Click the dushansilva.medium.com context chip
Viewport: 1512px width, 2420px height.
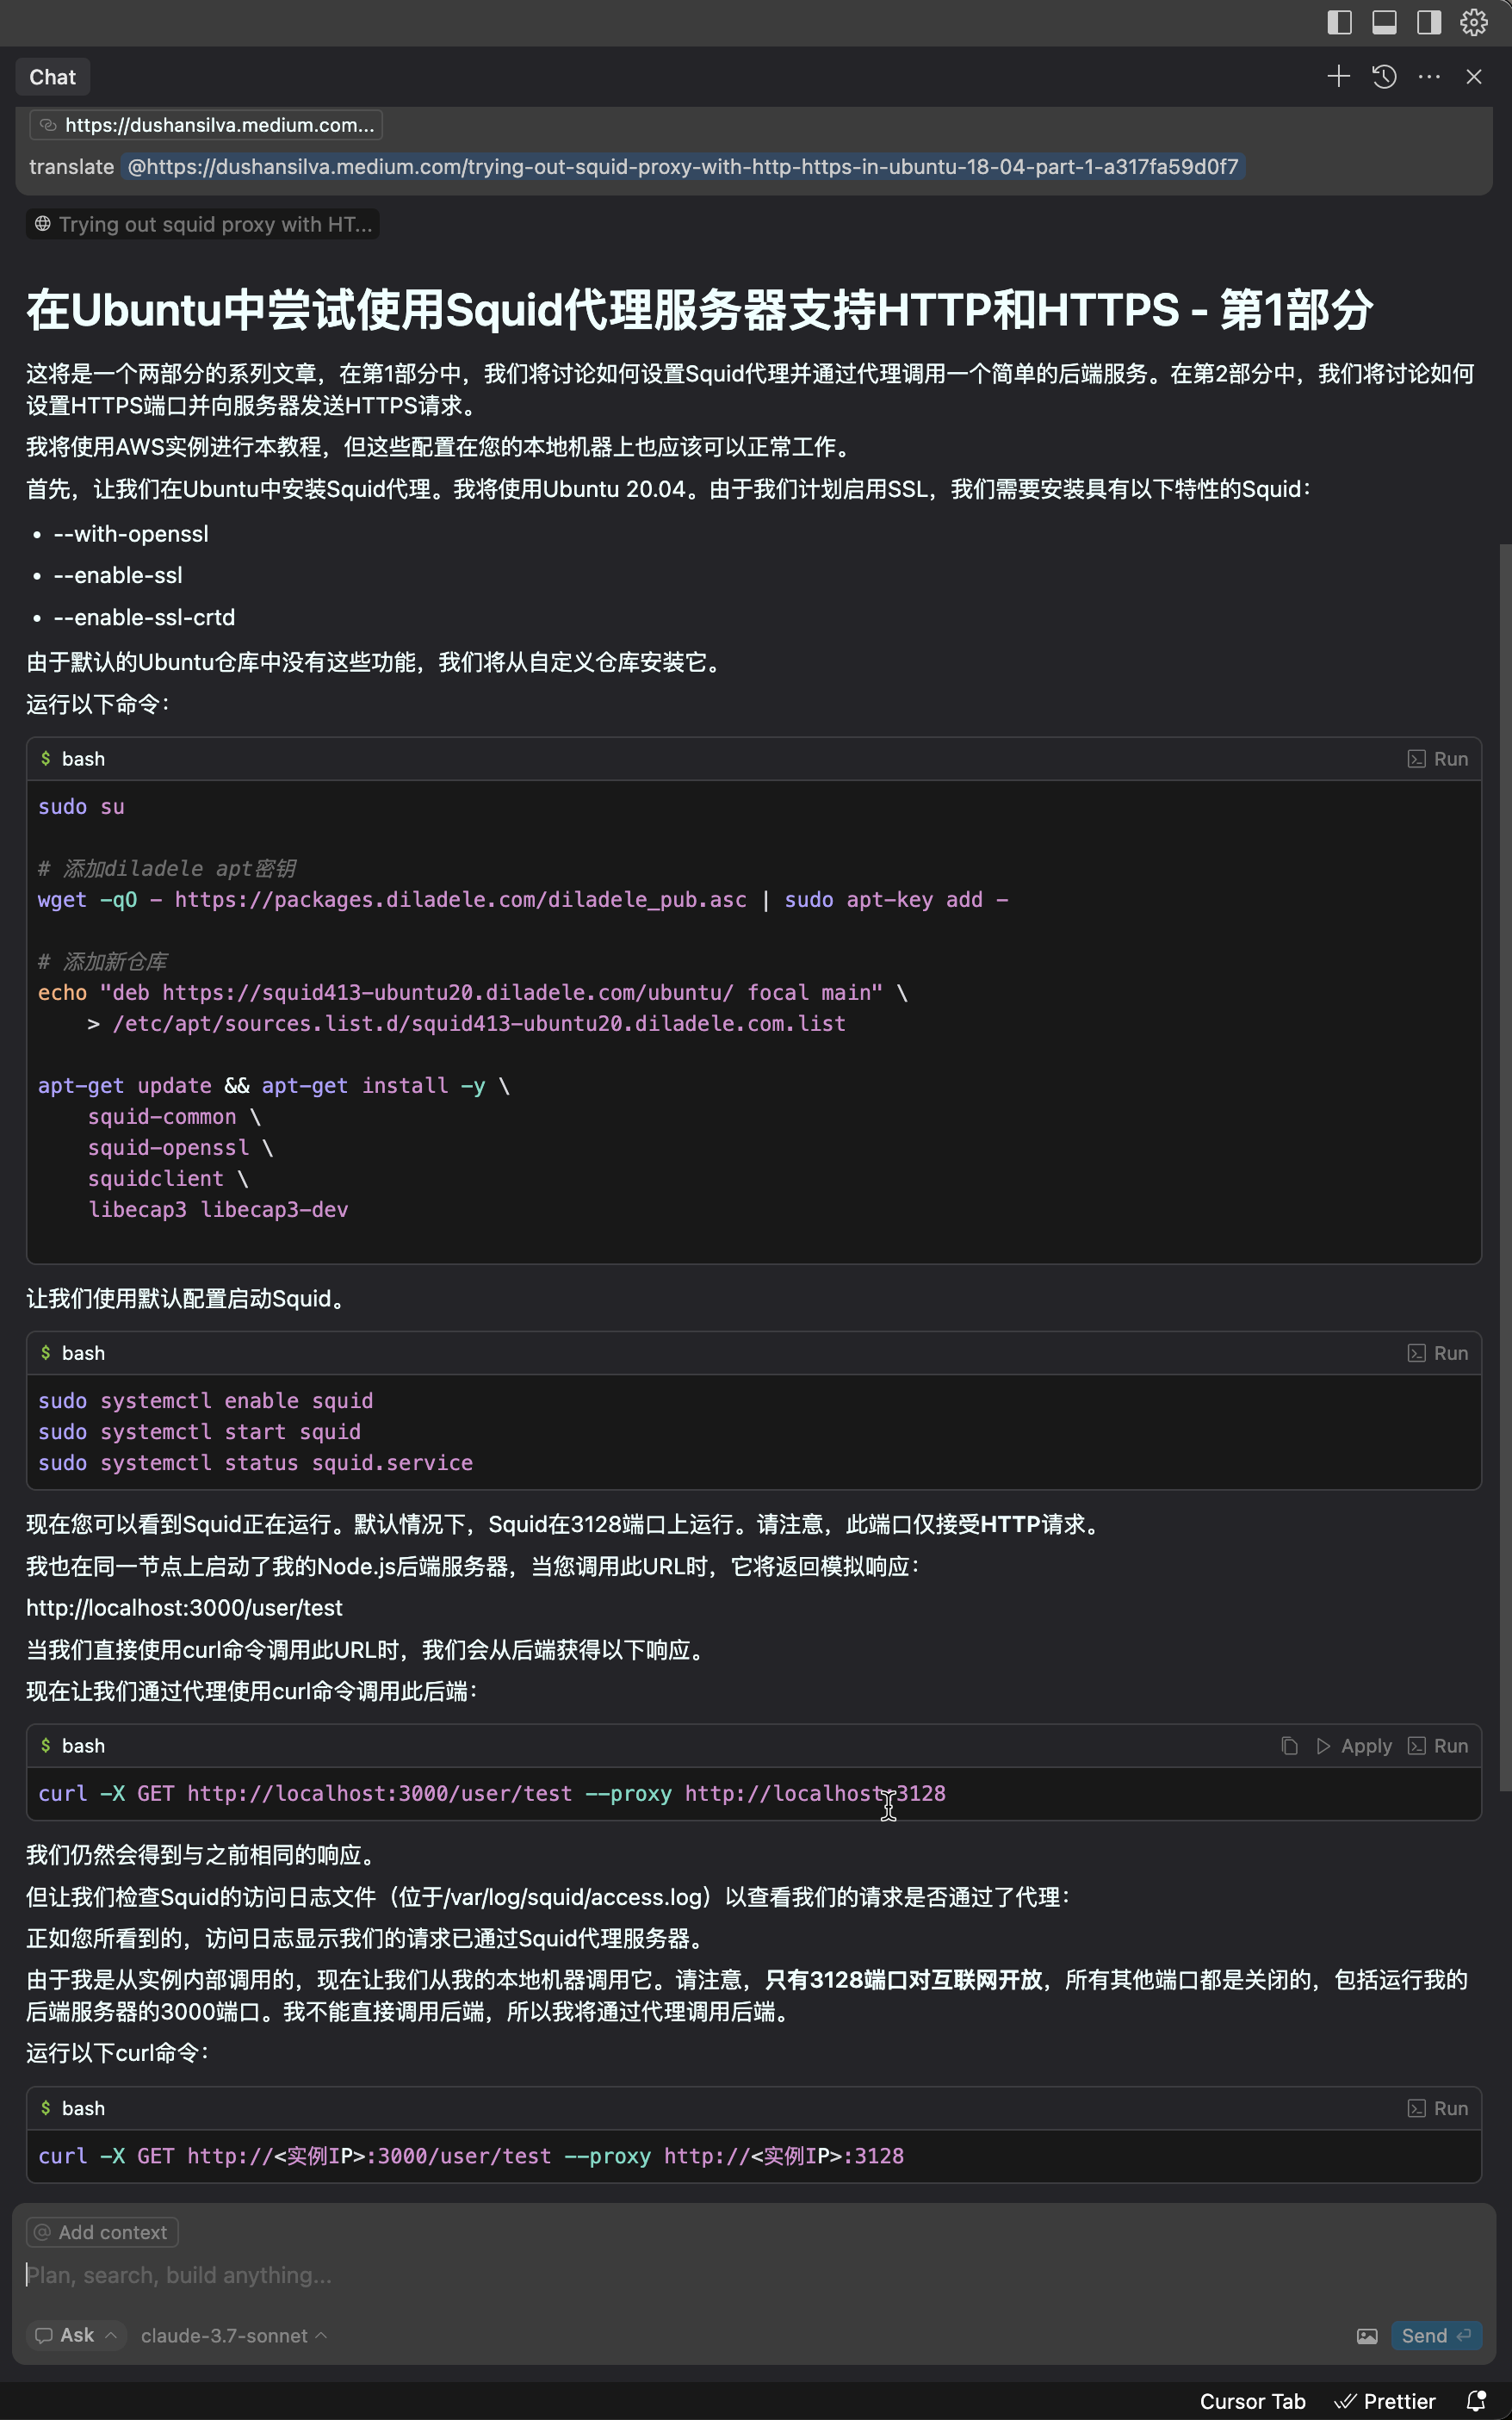point(206,125)
